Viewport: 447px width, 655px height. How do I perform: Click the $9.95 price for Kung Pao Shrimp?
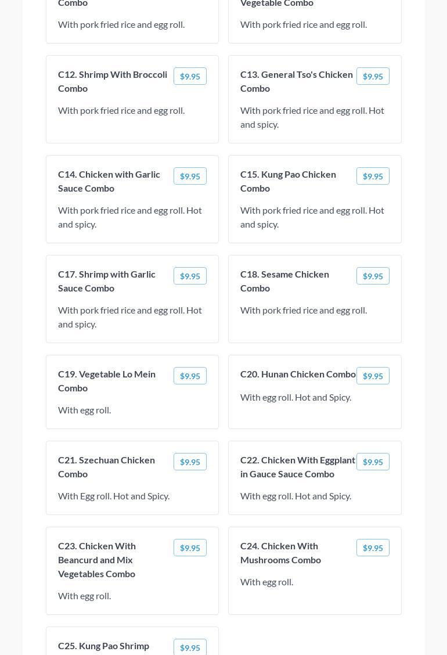point(190,647)
